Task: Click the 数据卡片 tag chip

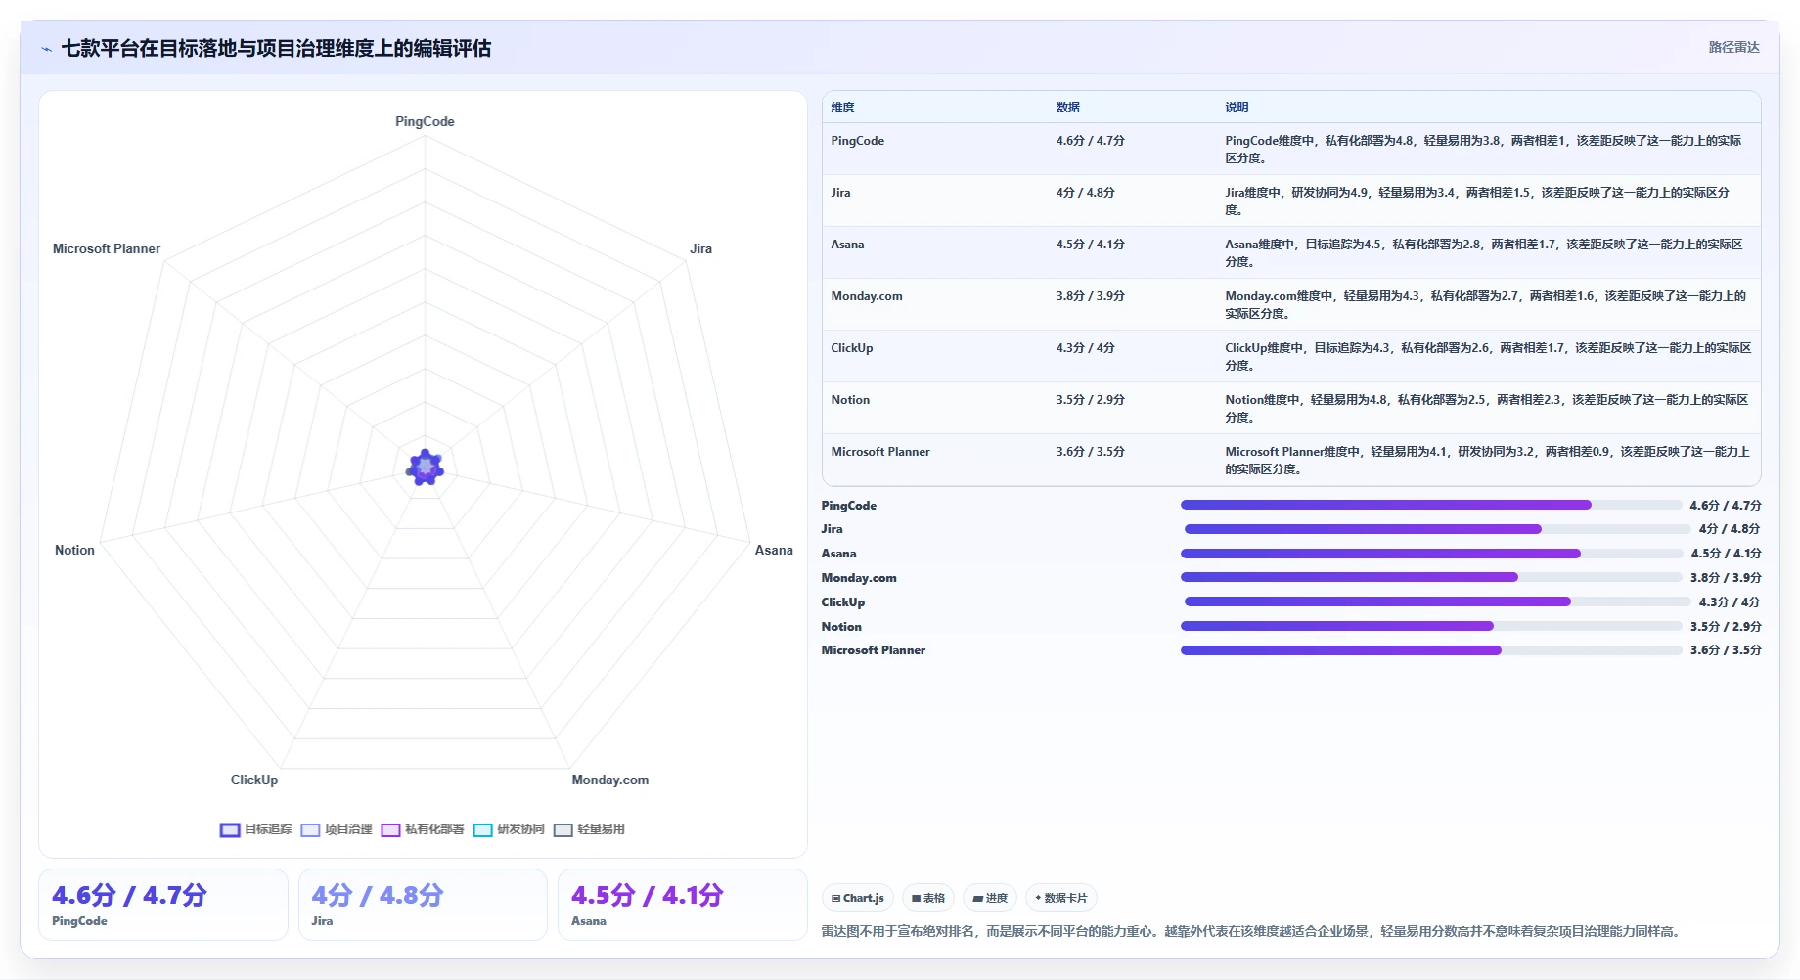Action: 1061,898
